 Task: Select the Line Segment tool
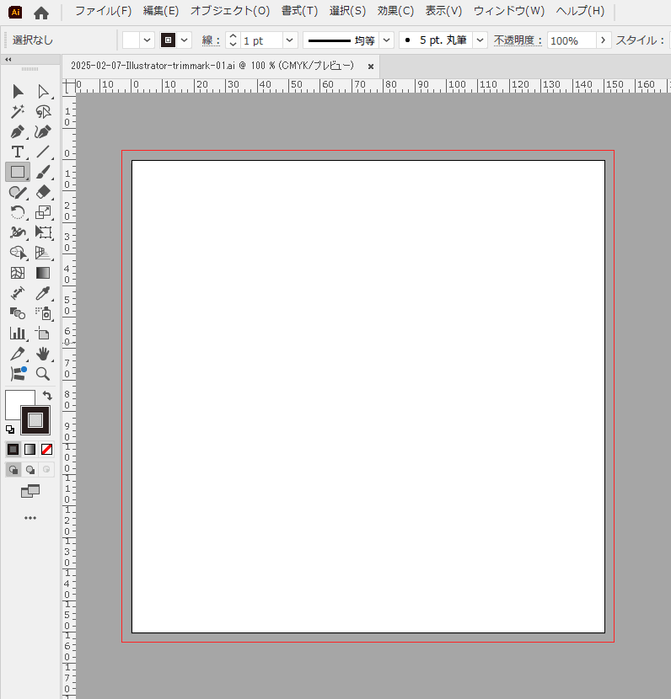(43, 152)
